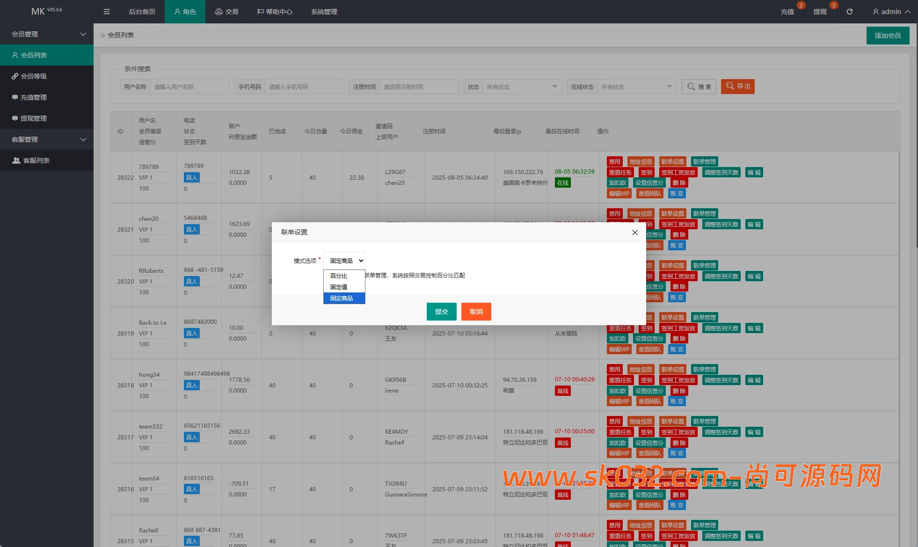This screenshot has width=918, height=547.
Task: Close the 联单设置 dialog
Action: click(x=634, y=233)
